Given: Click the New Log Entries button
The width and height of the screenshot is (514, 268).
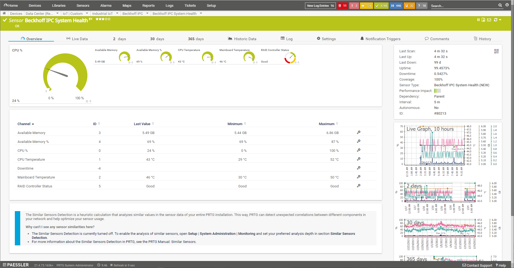Looking at the screenshot, I should (x=320, y=6).
